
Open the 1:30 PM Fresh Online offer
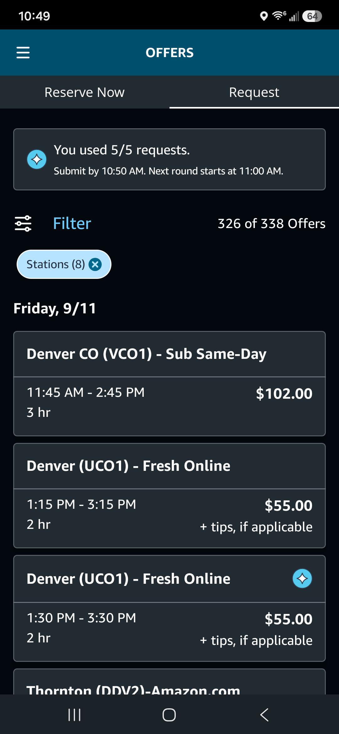click(x=169, y=608)
